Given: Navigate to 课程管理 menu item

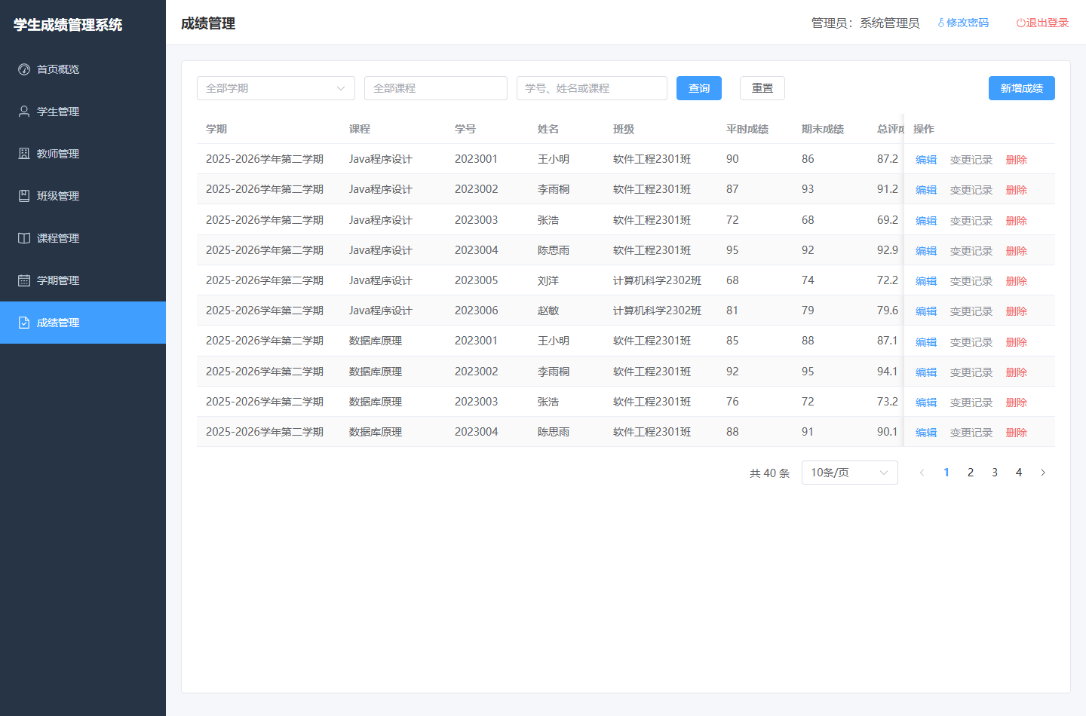Looking at the screenshot, I should pyautogui.click(x=83, y=238).
